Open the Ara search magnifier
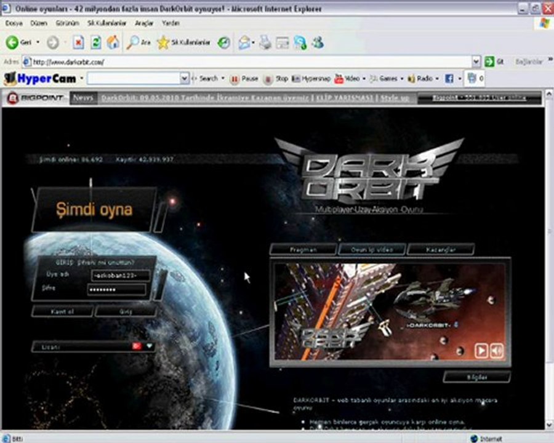The width and height of the screenshot is (554, 443). pyautogui.click(x=139, y=42)
